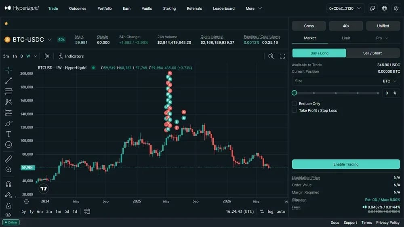Open the 40x leverage selector
The image size is (404, 227).
(346, 26)
